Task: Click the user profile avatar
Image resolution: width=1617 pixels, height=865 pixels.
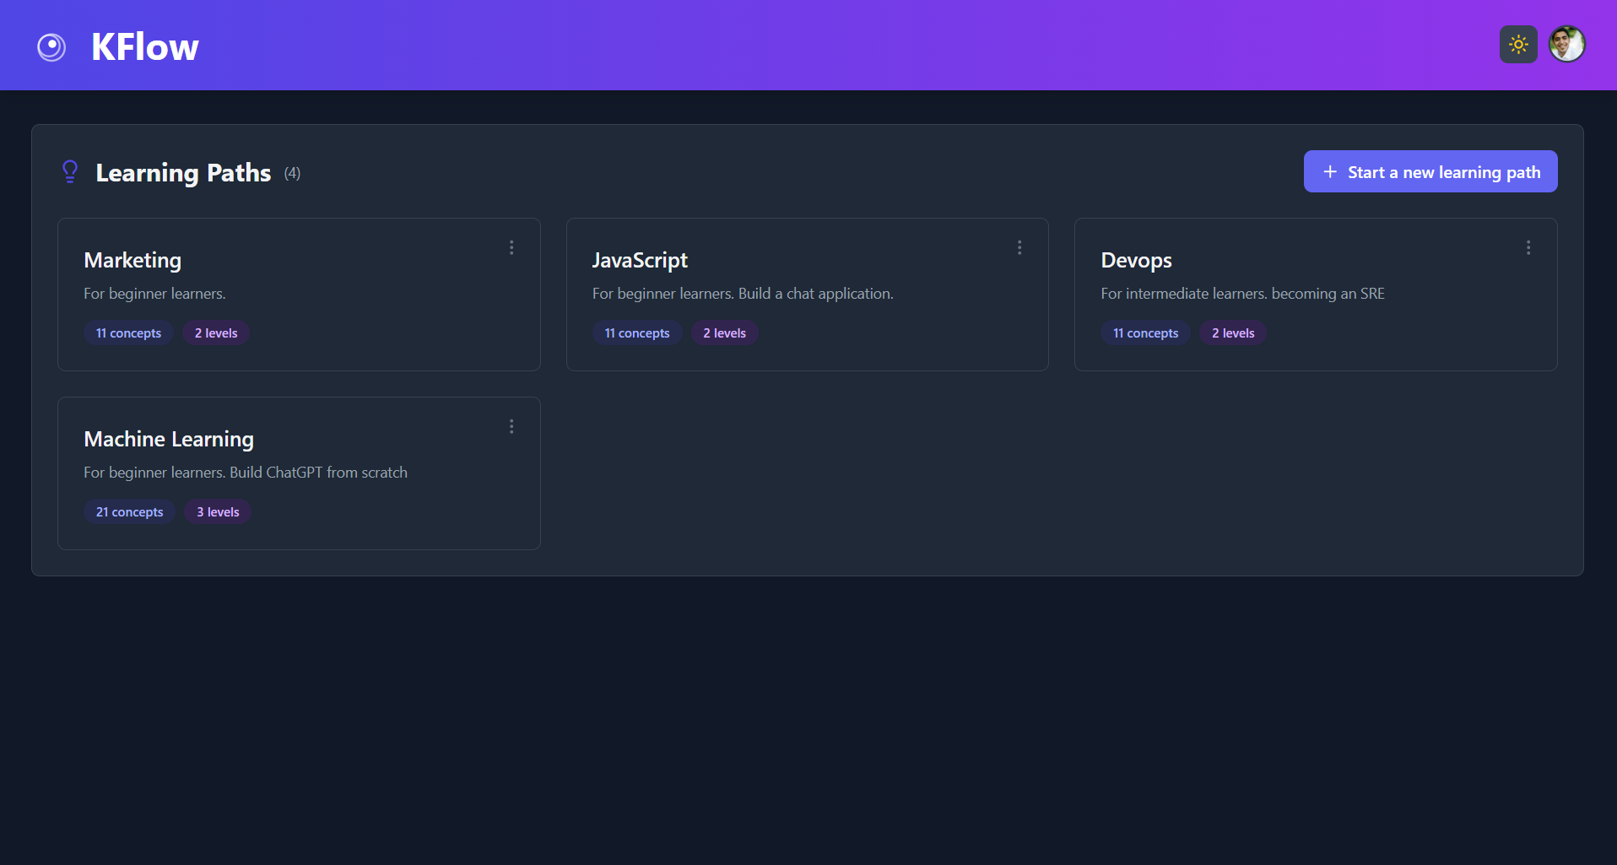Action: coord(1566,44)
